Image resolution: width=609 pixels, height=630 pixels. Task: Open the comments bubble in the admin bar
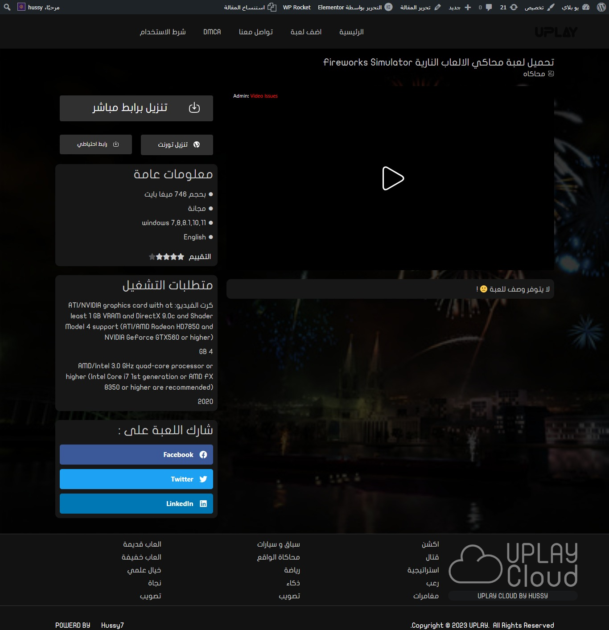click(x=485, y=7)
